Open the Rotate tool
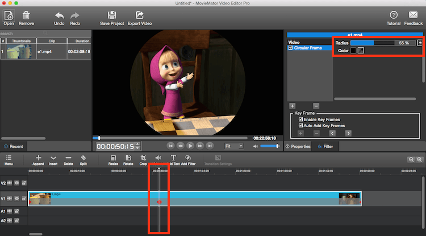Screen dimensions: 426x236 coord(128,160)
